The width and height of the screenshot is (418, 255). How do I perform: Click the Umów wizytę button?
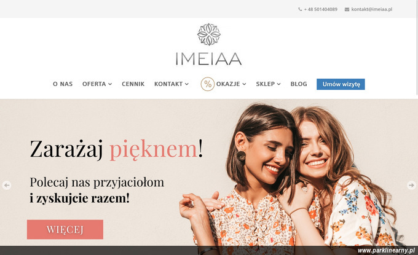tap(341, 84)
